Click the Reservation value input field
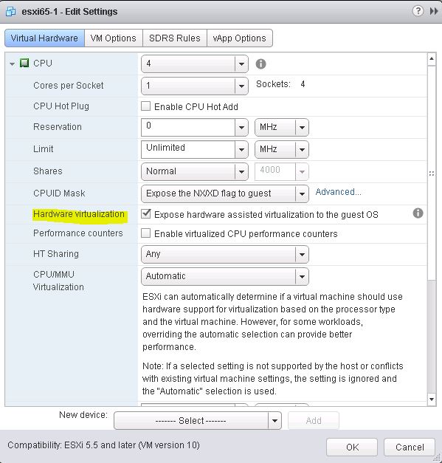Viewport: 442px width, 463px height. point(188,127)
